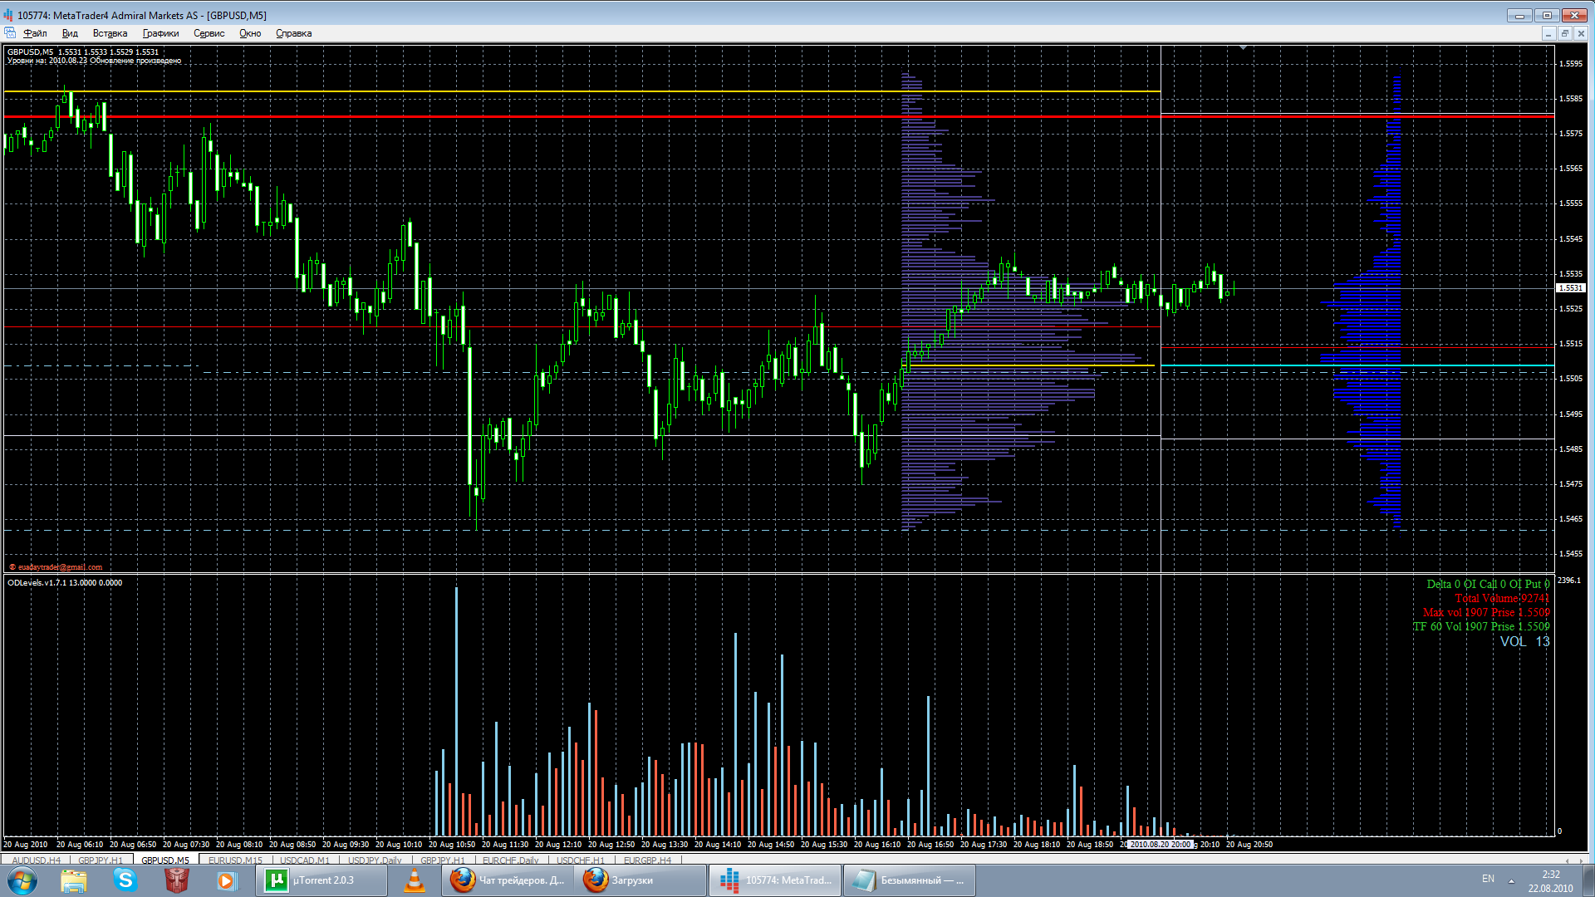Click the current price label 1.5531
Viewport: 1595px width, 897px height.
(1570, 288)
